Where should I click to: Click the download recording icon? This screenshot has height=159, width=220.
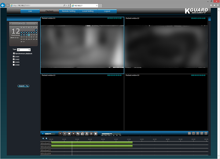87,133
